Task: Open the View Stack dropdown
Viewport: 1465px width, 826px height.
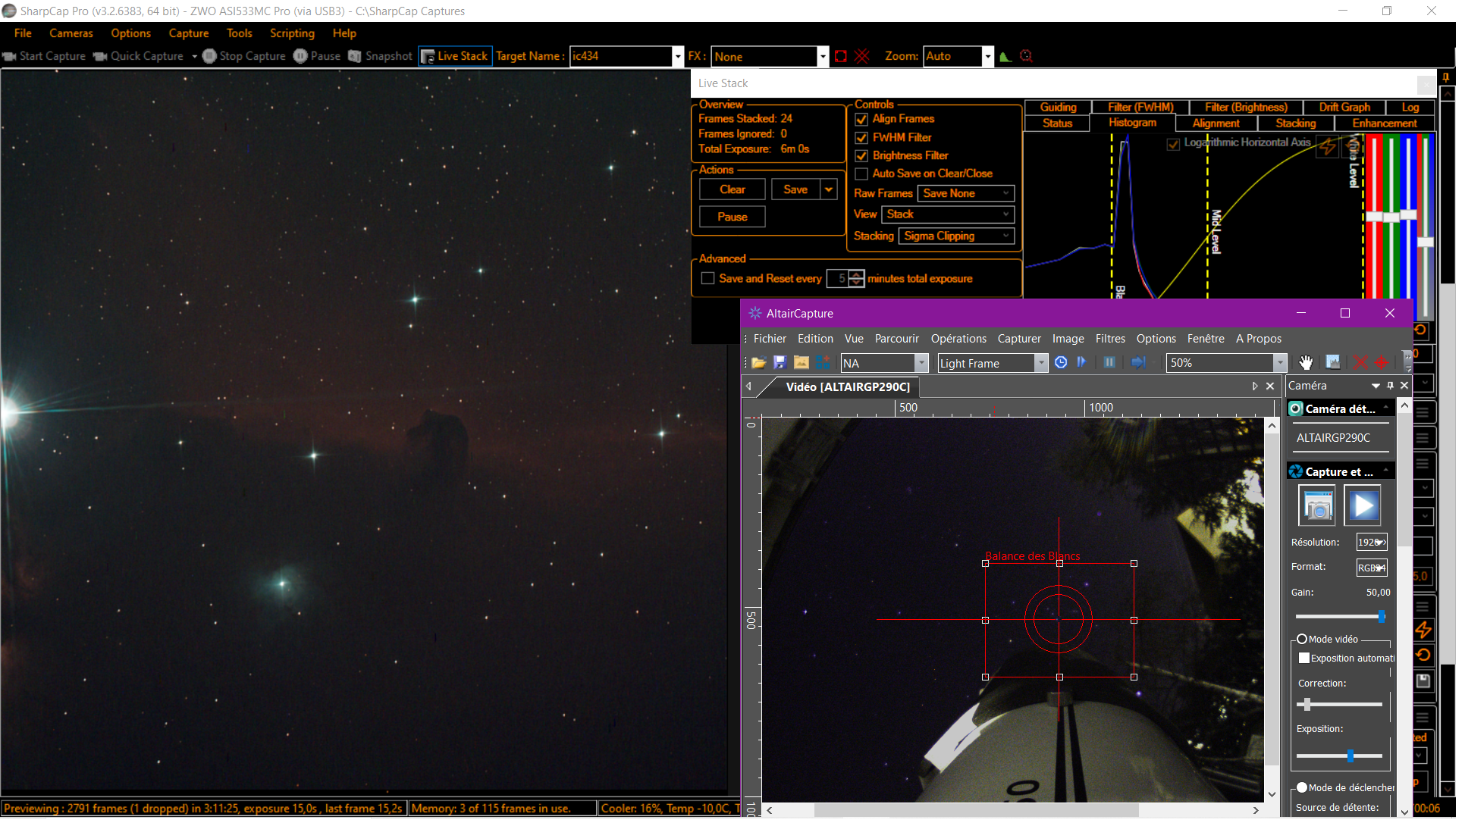Action: [948, 215]
